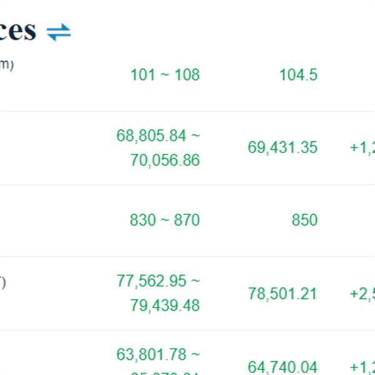Select the 101 ~ 108 price range
The width and height of the screenshot is (375, 375).
point(165,75)
